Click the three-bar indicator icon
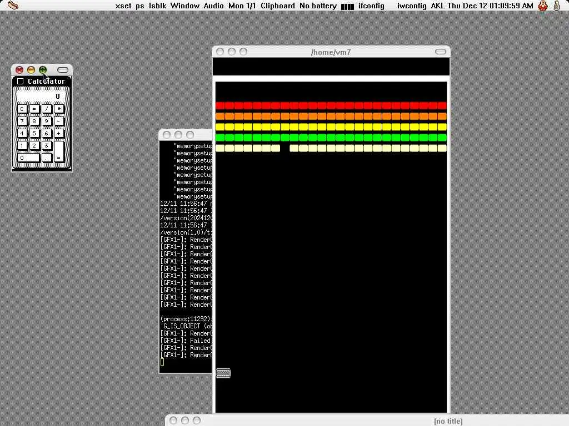Image resolution: width=569 pixels, height=426 pixels. point(347,7)
